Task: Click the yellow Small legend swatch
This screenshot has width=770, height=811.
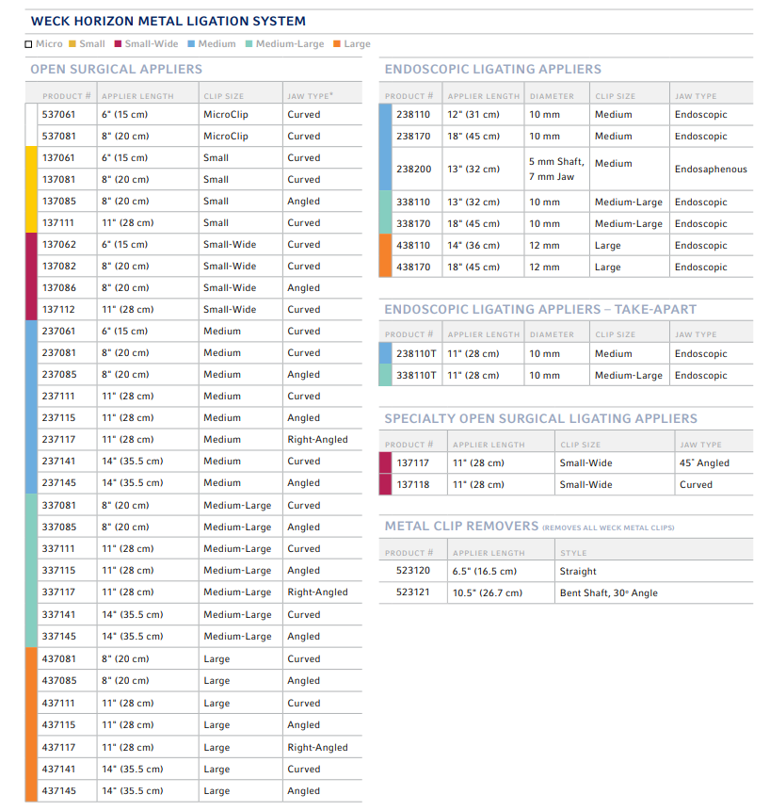Action: pos(72,44)
